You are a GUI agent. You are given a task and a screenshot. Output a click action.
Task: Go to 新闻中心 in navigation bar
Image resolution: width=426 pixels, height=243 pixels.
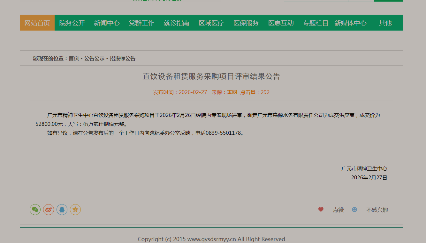pyautogui.click(x=107, y=23)
